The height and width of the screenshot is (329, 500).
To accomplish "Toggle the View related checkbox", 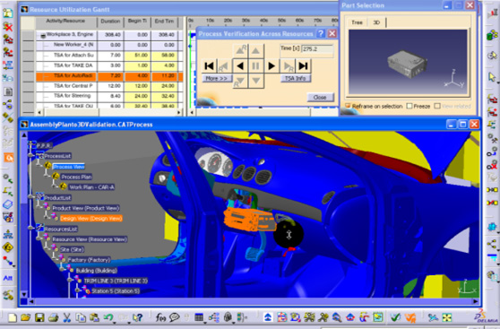I will (437, 106).
